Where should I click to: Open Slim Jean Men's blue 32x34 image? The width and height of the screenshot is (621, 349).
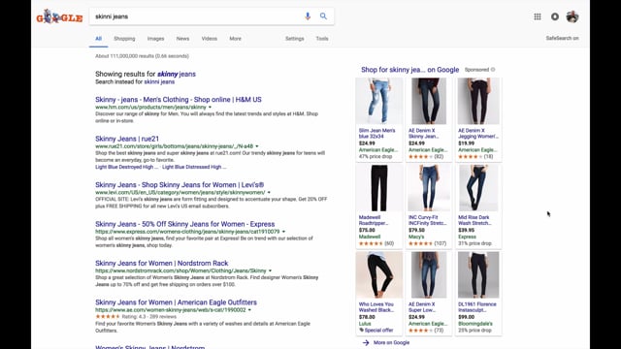pos(379,101)
